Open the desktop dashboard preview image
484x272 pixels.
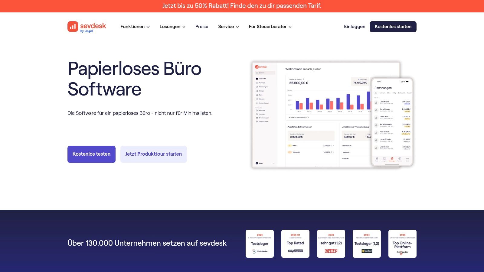(312, 115)
